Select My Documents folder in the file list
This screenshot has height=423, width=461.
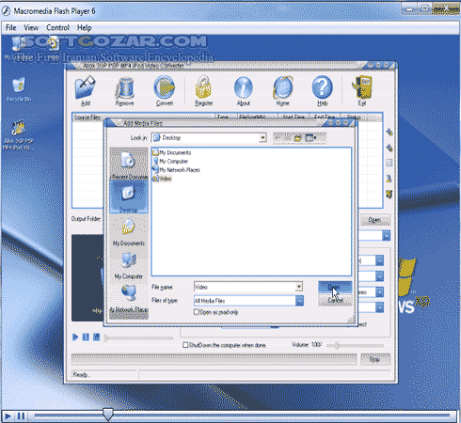(171, 152)
